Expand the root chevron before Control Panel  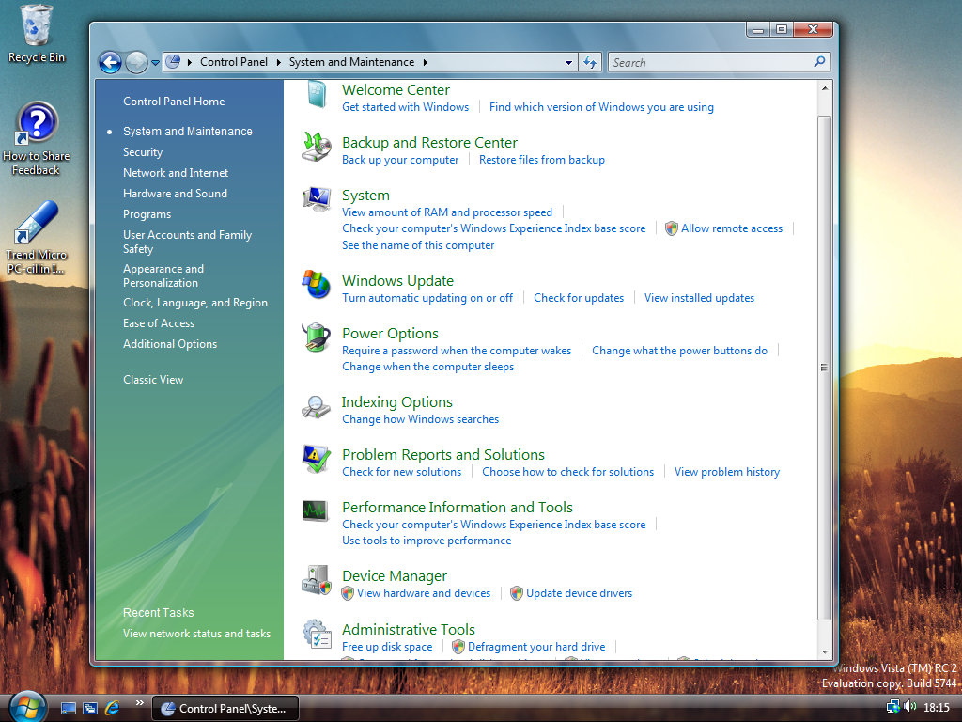(x=190, y=62)
